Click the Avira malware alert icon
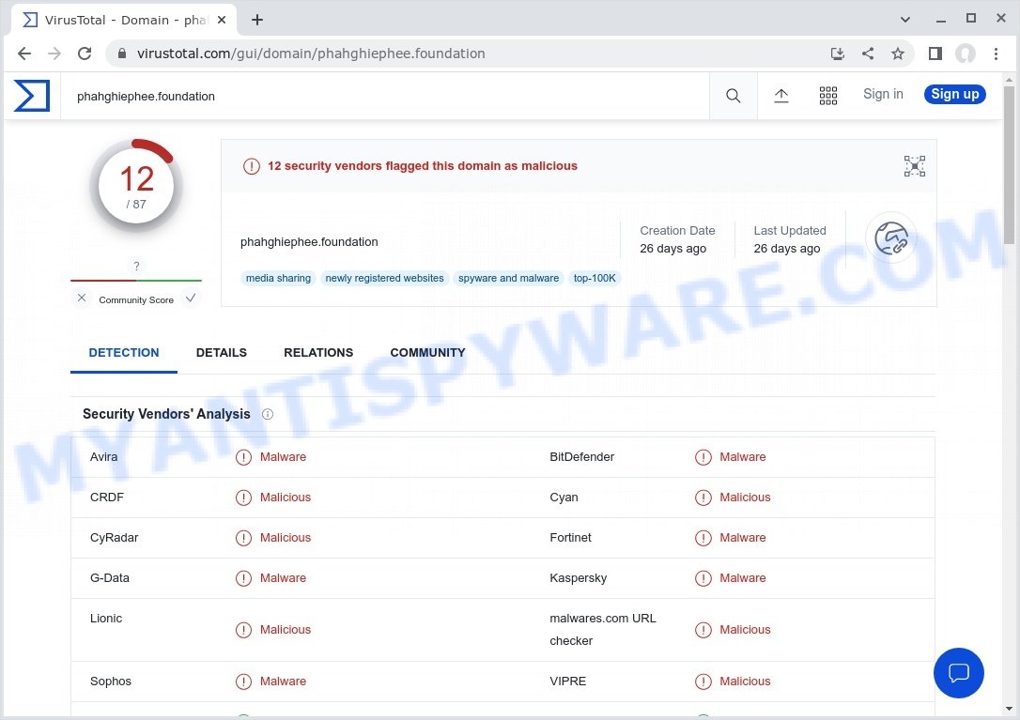The width and height of the screenshot is (1020, 720). pyautogui.click(x=243, y=457)
